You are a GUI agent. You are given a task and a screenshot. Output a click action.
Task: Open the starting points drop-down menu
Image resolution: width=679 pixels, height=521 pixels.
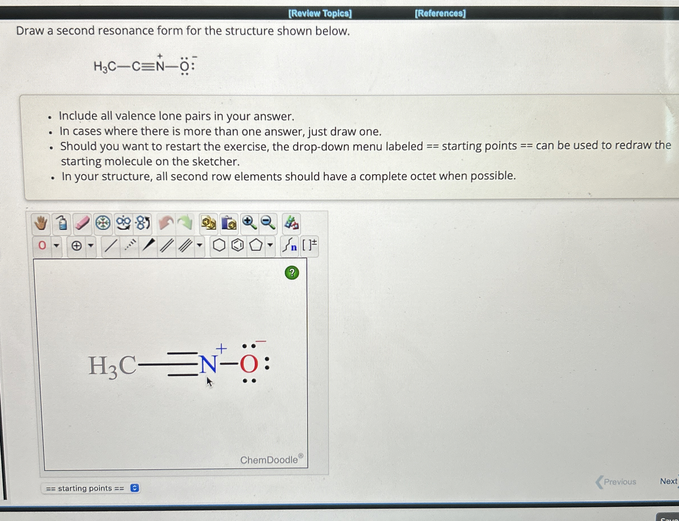(91, 488)
